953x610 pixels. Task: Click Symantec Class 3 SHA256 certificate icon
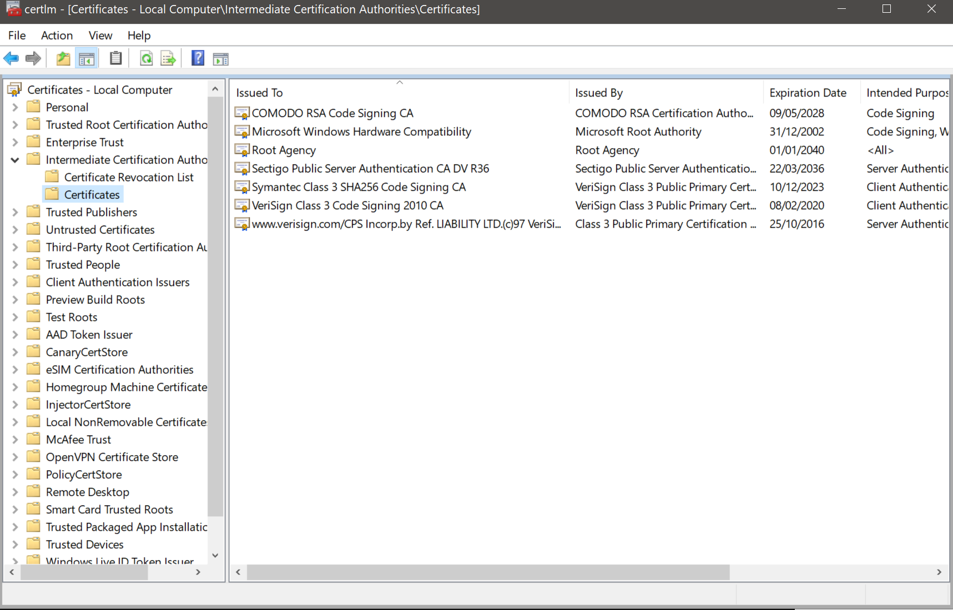click(242, 187)
